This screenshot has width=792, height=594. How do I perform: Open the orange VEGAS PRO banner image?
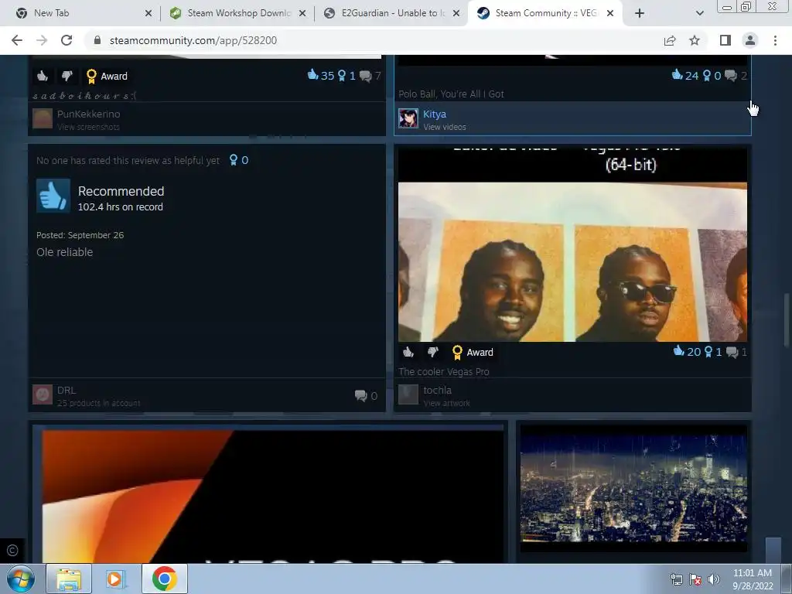click(x=272, y=497)
